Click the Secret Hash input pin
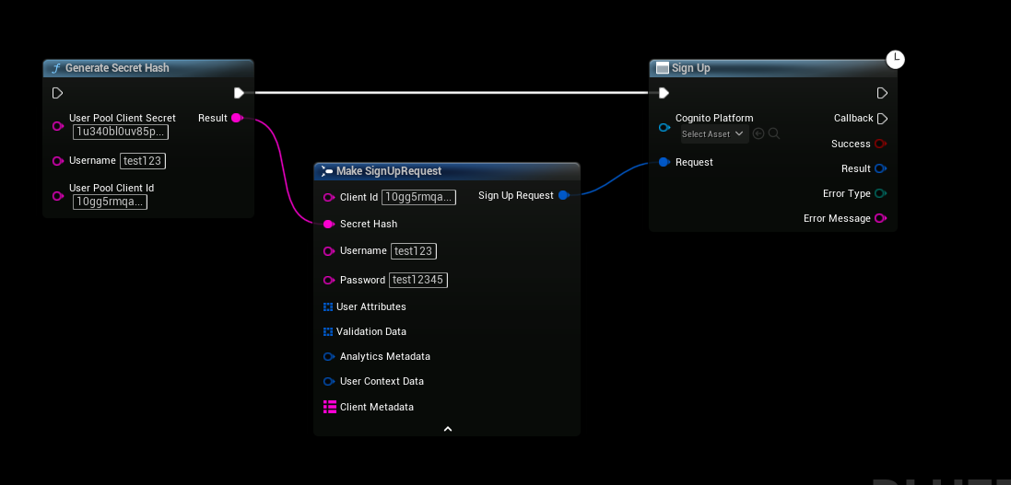Screen dimensions: 1011x485 (x=329, y=224)
